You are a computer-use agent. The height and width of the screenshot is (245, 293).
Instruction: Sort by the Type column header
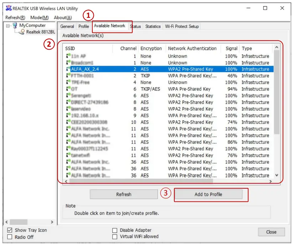pos(256,49)
